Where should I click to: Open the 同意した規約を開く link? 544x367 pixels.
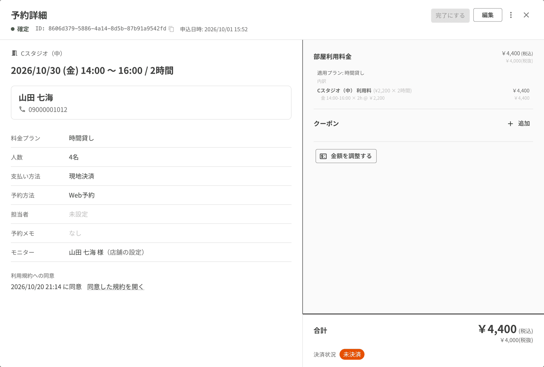tap(116, 287)
